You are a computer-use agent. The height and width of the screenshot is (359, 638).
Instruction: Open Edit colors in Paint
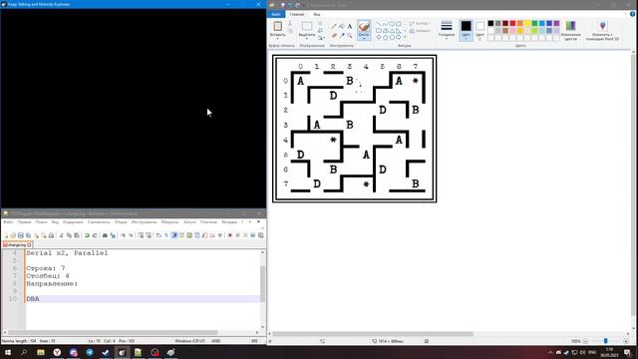pyautogui.click(x=571, y=31)
